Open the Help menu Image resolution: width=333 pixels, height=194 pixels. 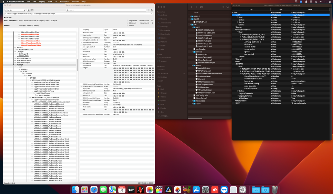84,1
